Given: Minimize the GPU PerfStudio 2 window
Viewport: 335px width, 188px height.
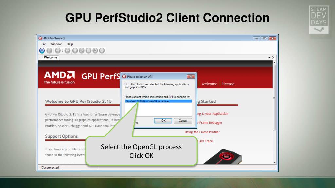Looking at the screenshot, I should tap(256, 39).
